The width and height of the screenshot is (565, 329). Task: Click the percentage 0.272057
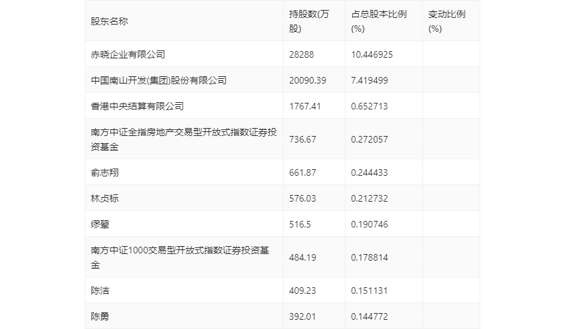click(370, 139)
